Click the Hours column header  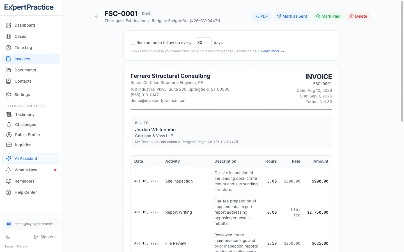tap(271, 161)
